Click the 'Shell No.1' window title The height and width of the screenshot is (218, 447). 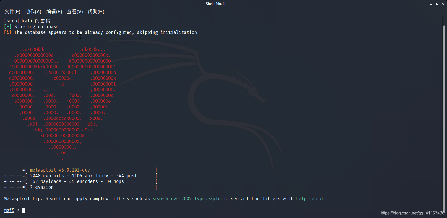click(215, 4)
